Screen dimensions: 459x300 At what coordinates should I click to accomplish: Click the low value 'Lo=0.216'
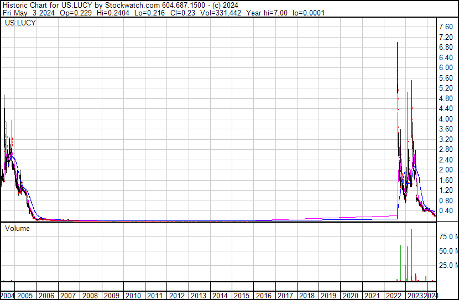pyautogui.click(x=149, y=13)
